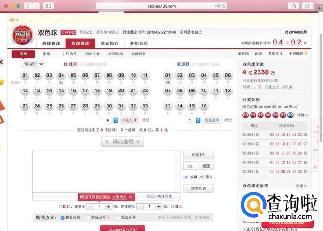
Task: Go forward with Safari's forward arrow
Action: click(36, 6)
